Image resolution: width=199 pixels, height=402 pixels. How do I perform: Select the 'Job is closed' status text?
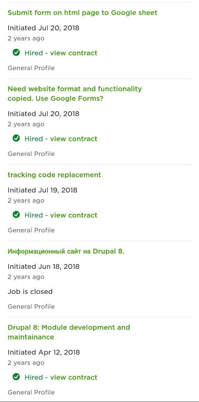point(30,291)
